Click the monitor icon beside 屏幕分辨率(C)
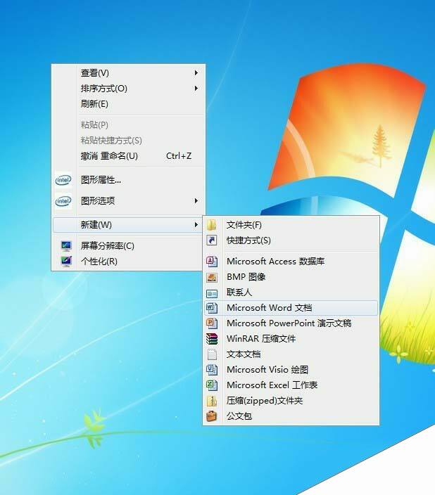 66,245
